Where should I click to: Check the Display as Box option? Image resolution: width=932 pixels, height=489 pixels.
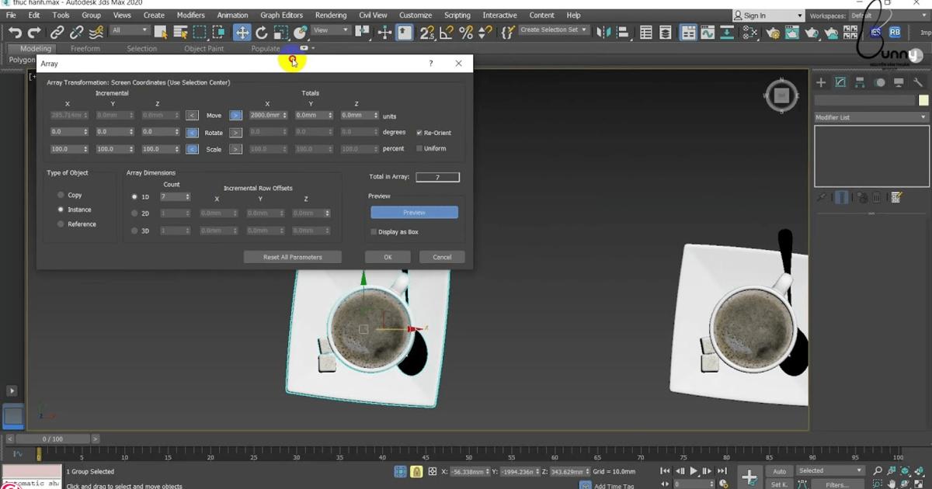click(374, 232)
